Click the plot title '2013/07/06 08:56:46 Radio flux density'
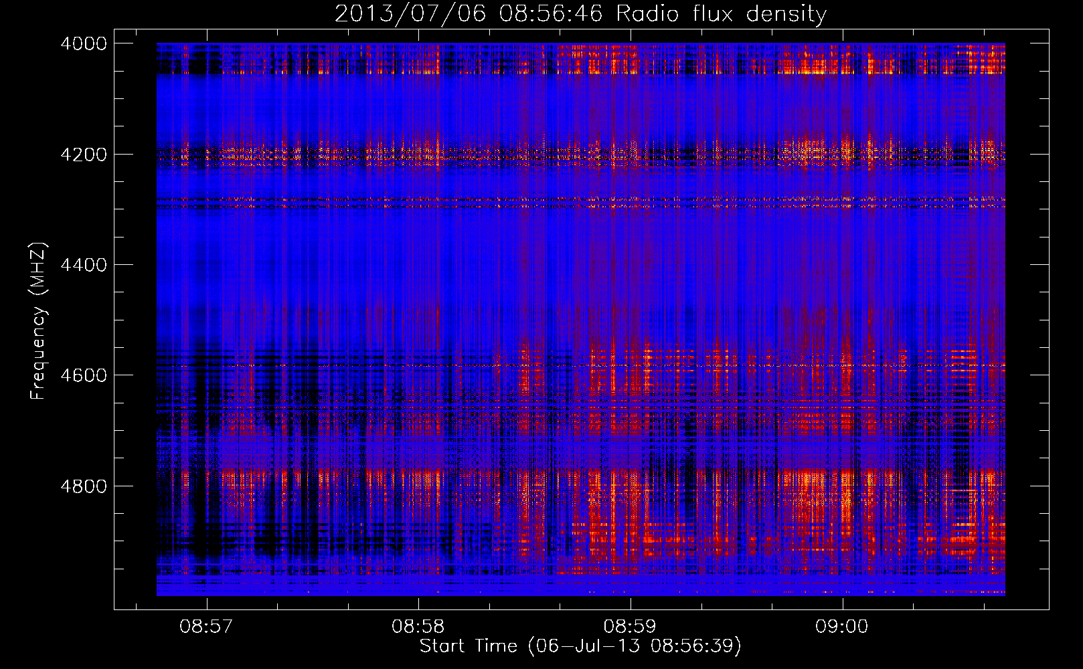Image resolution: width=1083 pixels, height=669 pixels. [x=580, y=13]
